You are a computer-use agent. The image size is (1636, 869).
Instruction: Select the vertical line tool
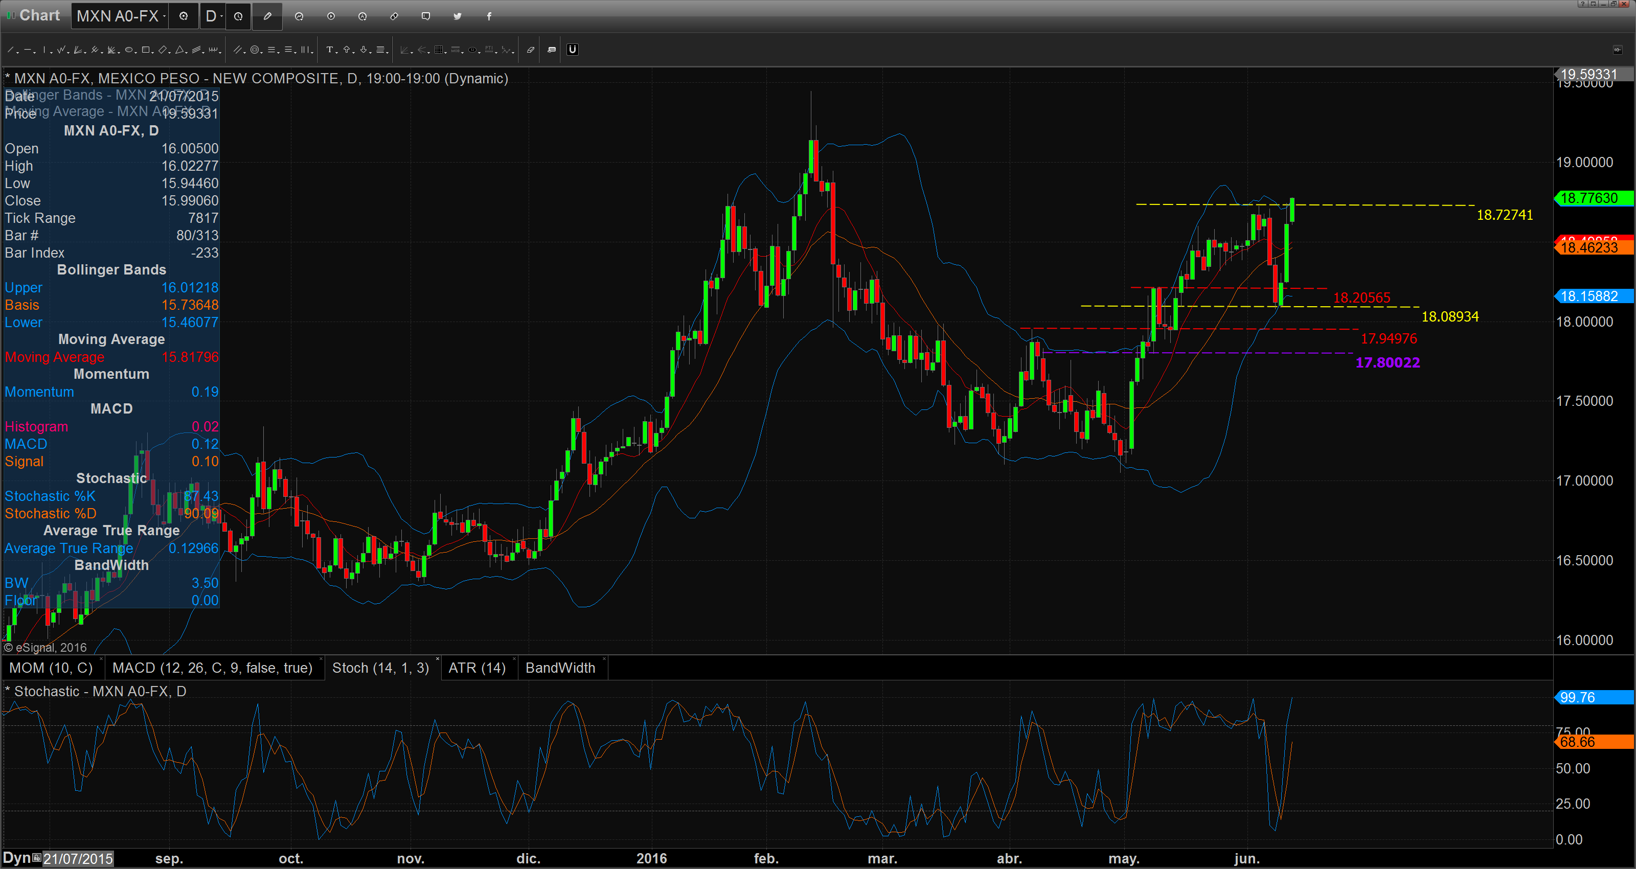point(44,50)
